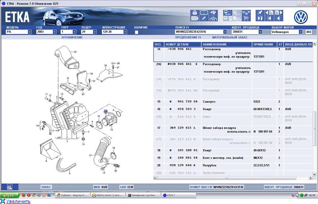Open the binoculars search icon
The width and height of the screenshot is (318, 204).
(213, 13)
